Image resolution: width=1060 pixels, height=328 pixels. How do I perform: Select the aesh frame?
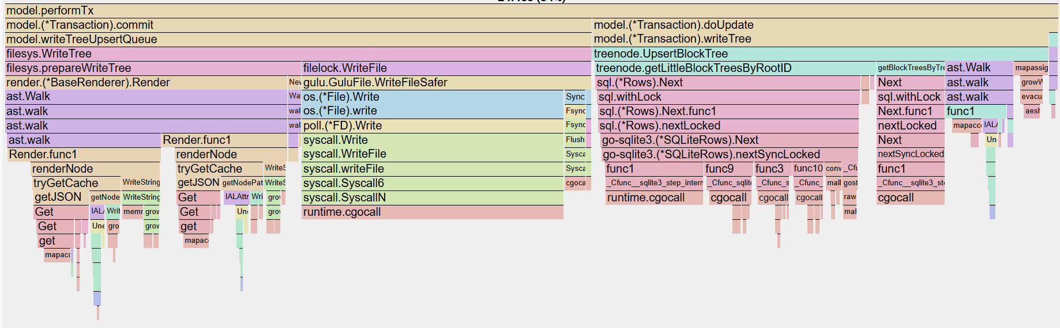click(1032, 112)
